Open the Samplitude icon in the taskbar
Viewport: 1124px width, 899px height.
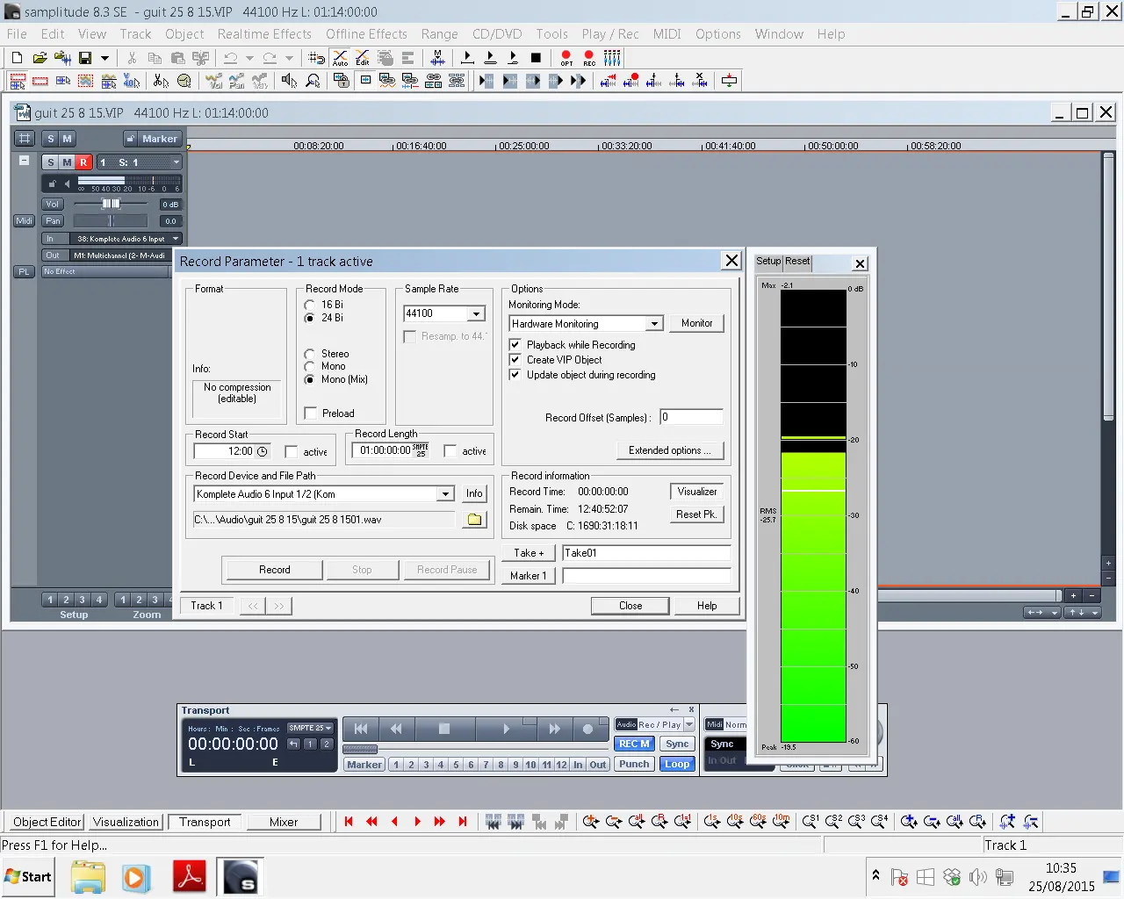pos(241,877)
